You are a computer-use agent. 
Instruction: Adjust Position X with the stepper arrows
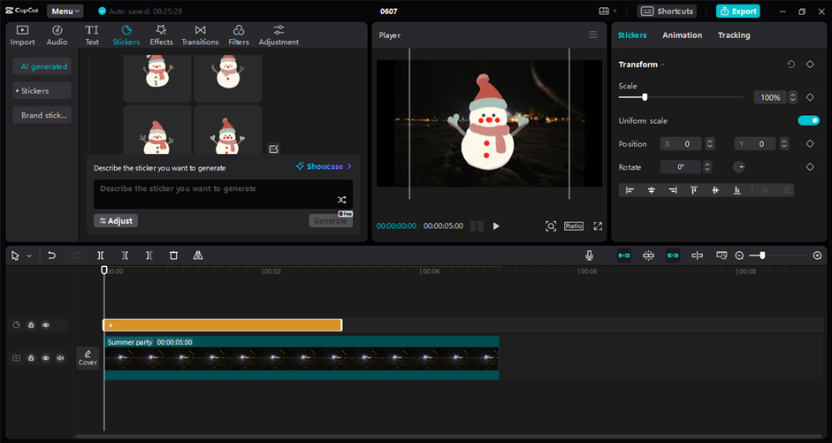coord(709,144)
